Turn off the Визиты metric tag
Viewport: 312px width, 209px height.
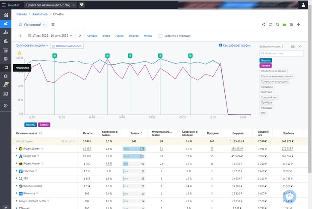pyautogui.click(x=266, y=60)
